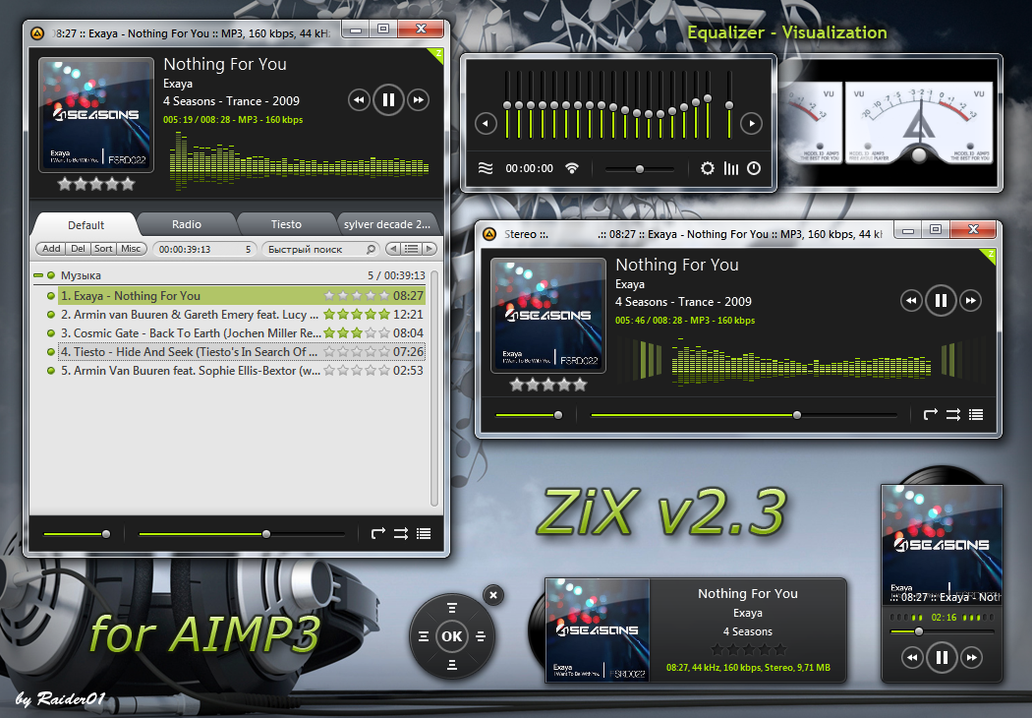Open the sylver decade 2... playlist tab
Viewport: 1032px width, 718px height.
pos(387,224)
